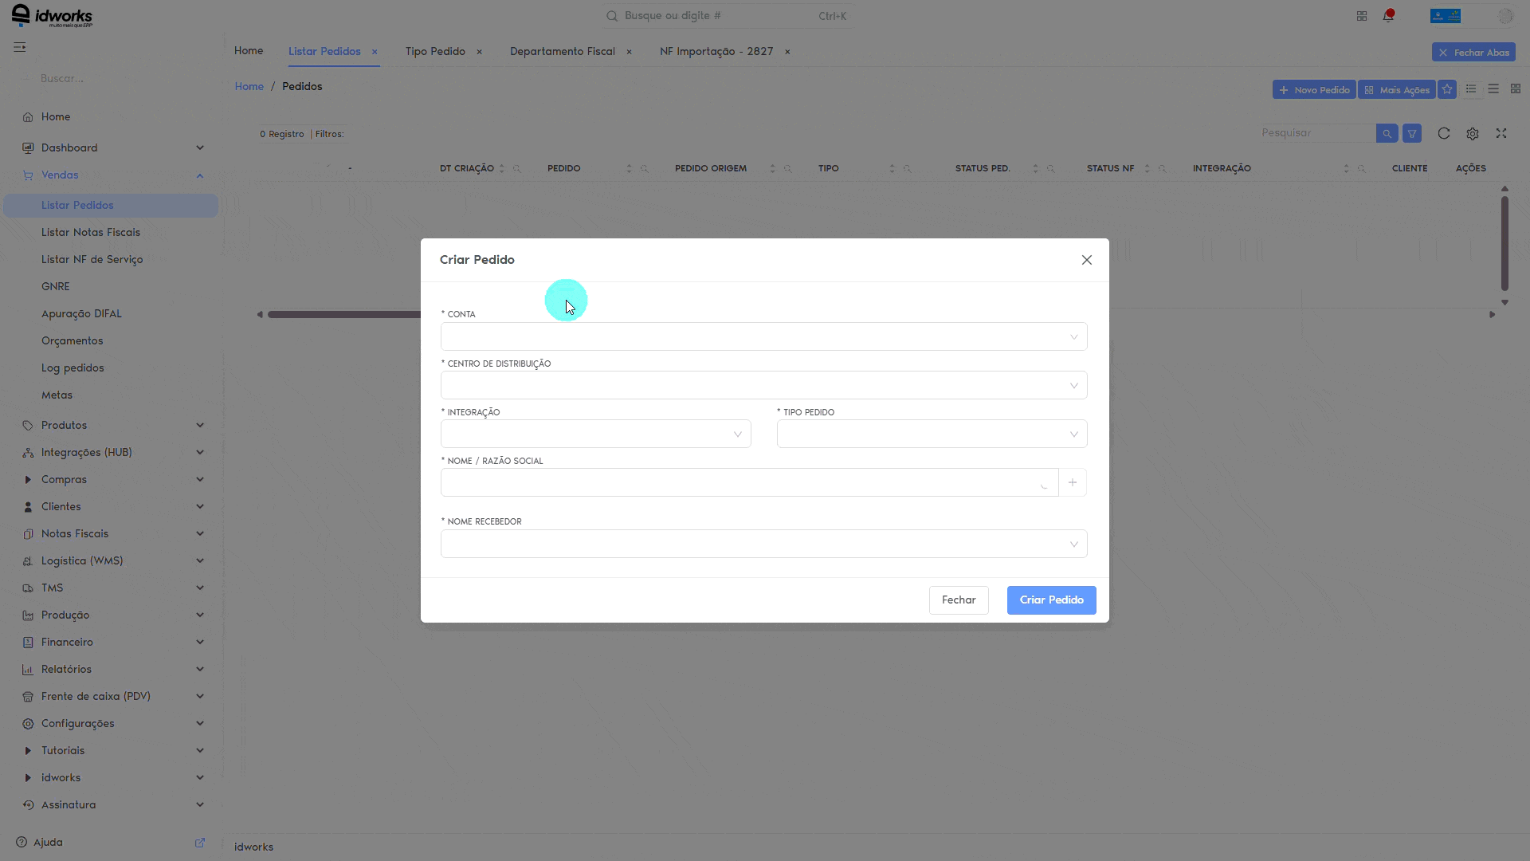Open Orçamentos in the sidebar
This screenshot has width=1530, height=861.
(73, 340)
